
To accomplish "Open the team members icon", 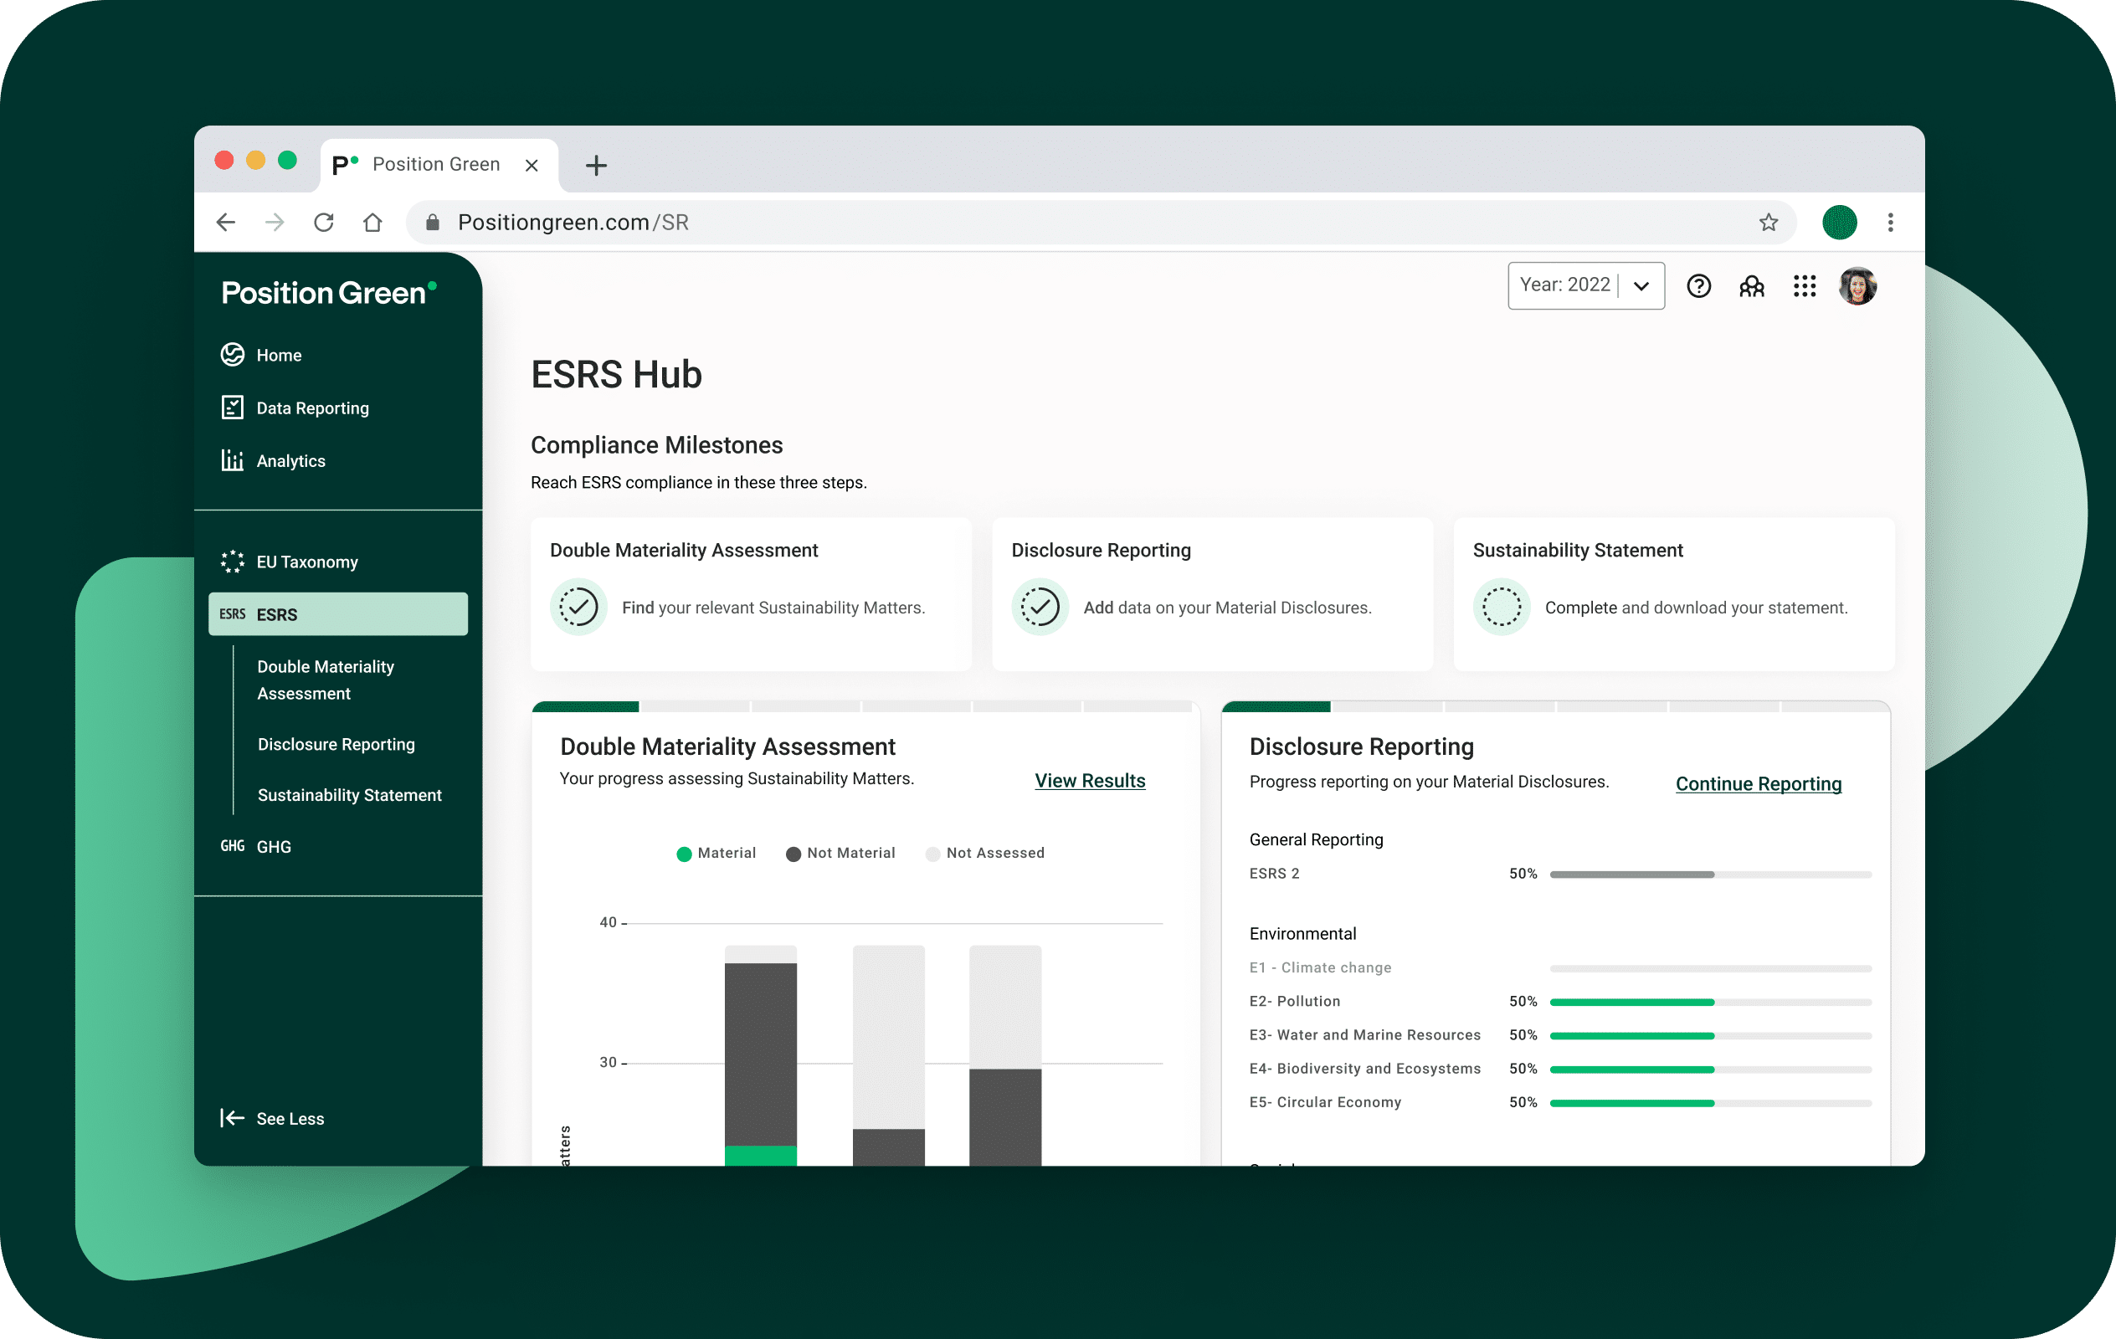I will coord(1751,286).
